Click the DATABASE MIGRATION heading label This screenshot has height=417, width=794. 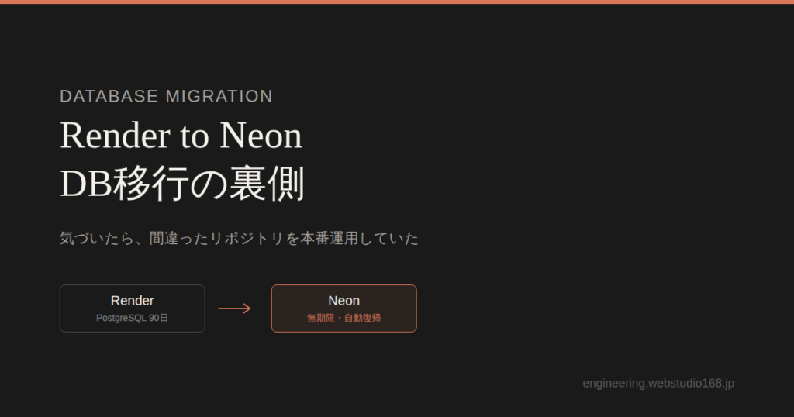[x=166, y=96]
